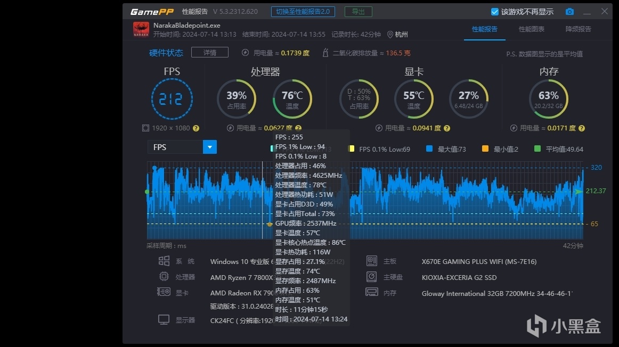Image resolution: width=619 pixels, height=347 pixels.
Task: Click the motherboard icon beside 主板
Action: (x=371, y=261)
